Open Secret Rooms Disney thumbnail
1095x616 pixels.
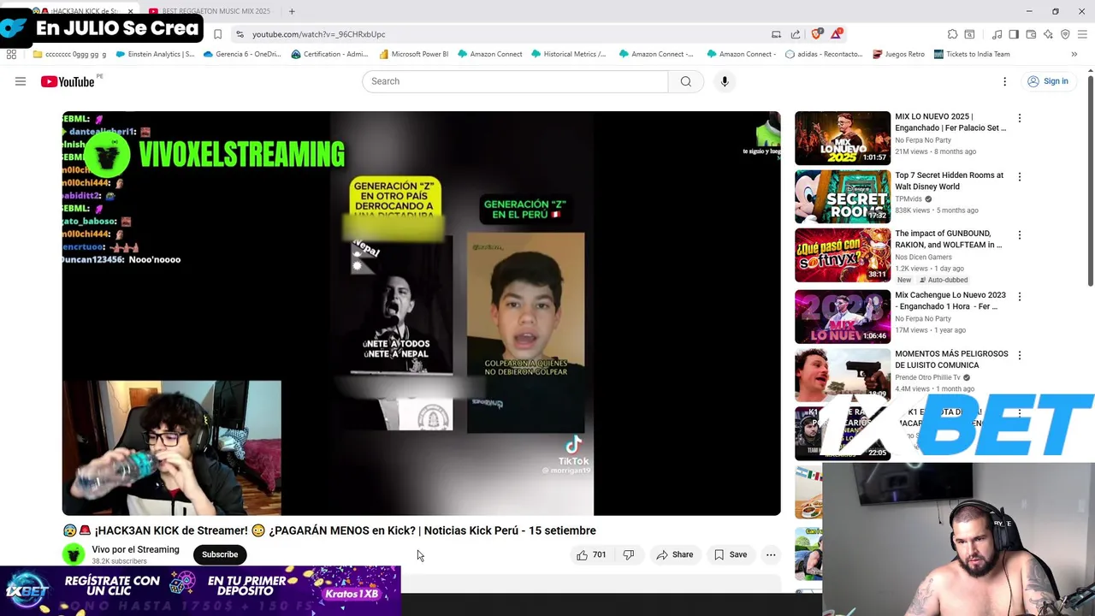(843, 196)
